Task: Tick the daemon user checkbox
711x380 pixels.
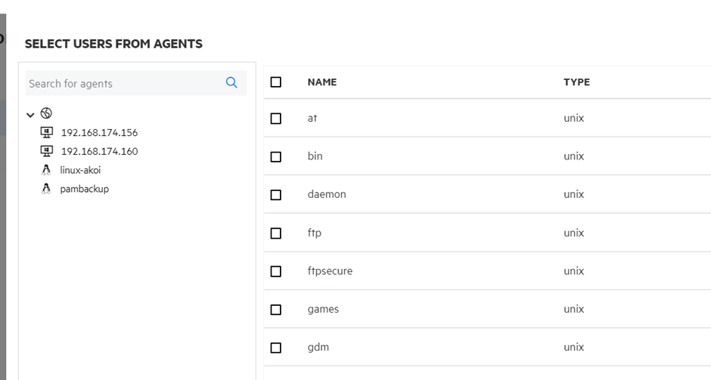Action: (276, 195)
